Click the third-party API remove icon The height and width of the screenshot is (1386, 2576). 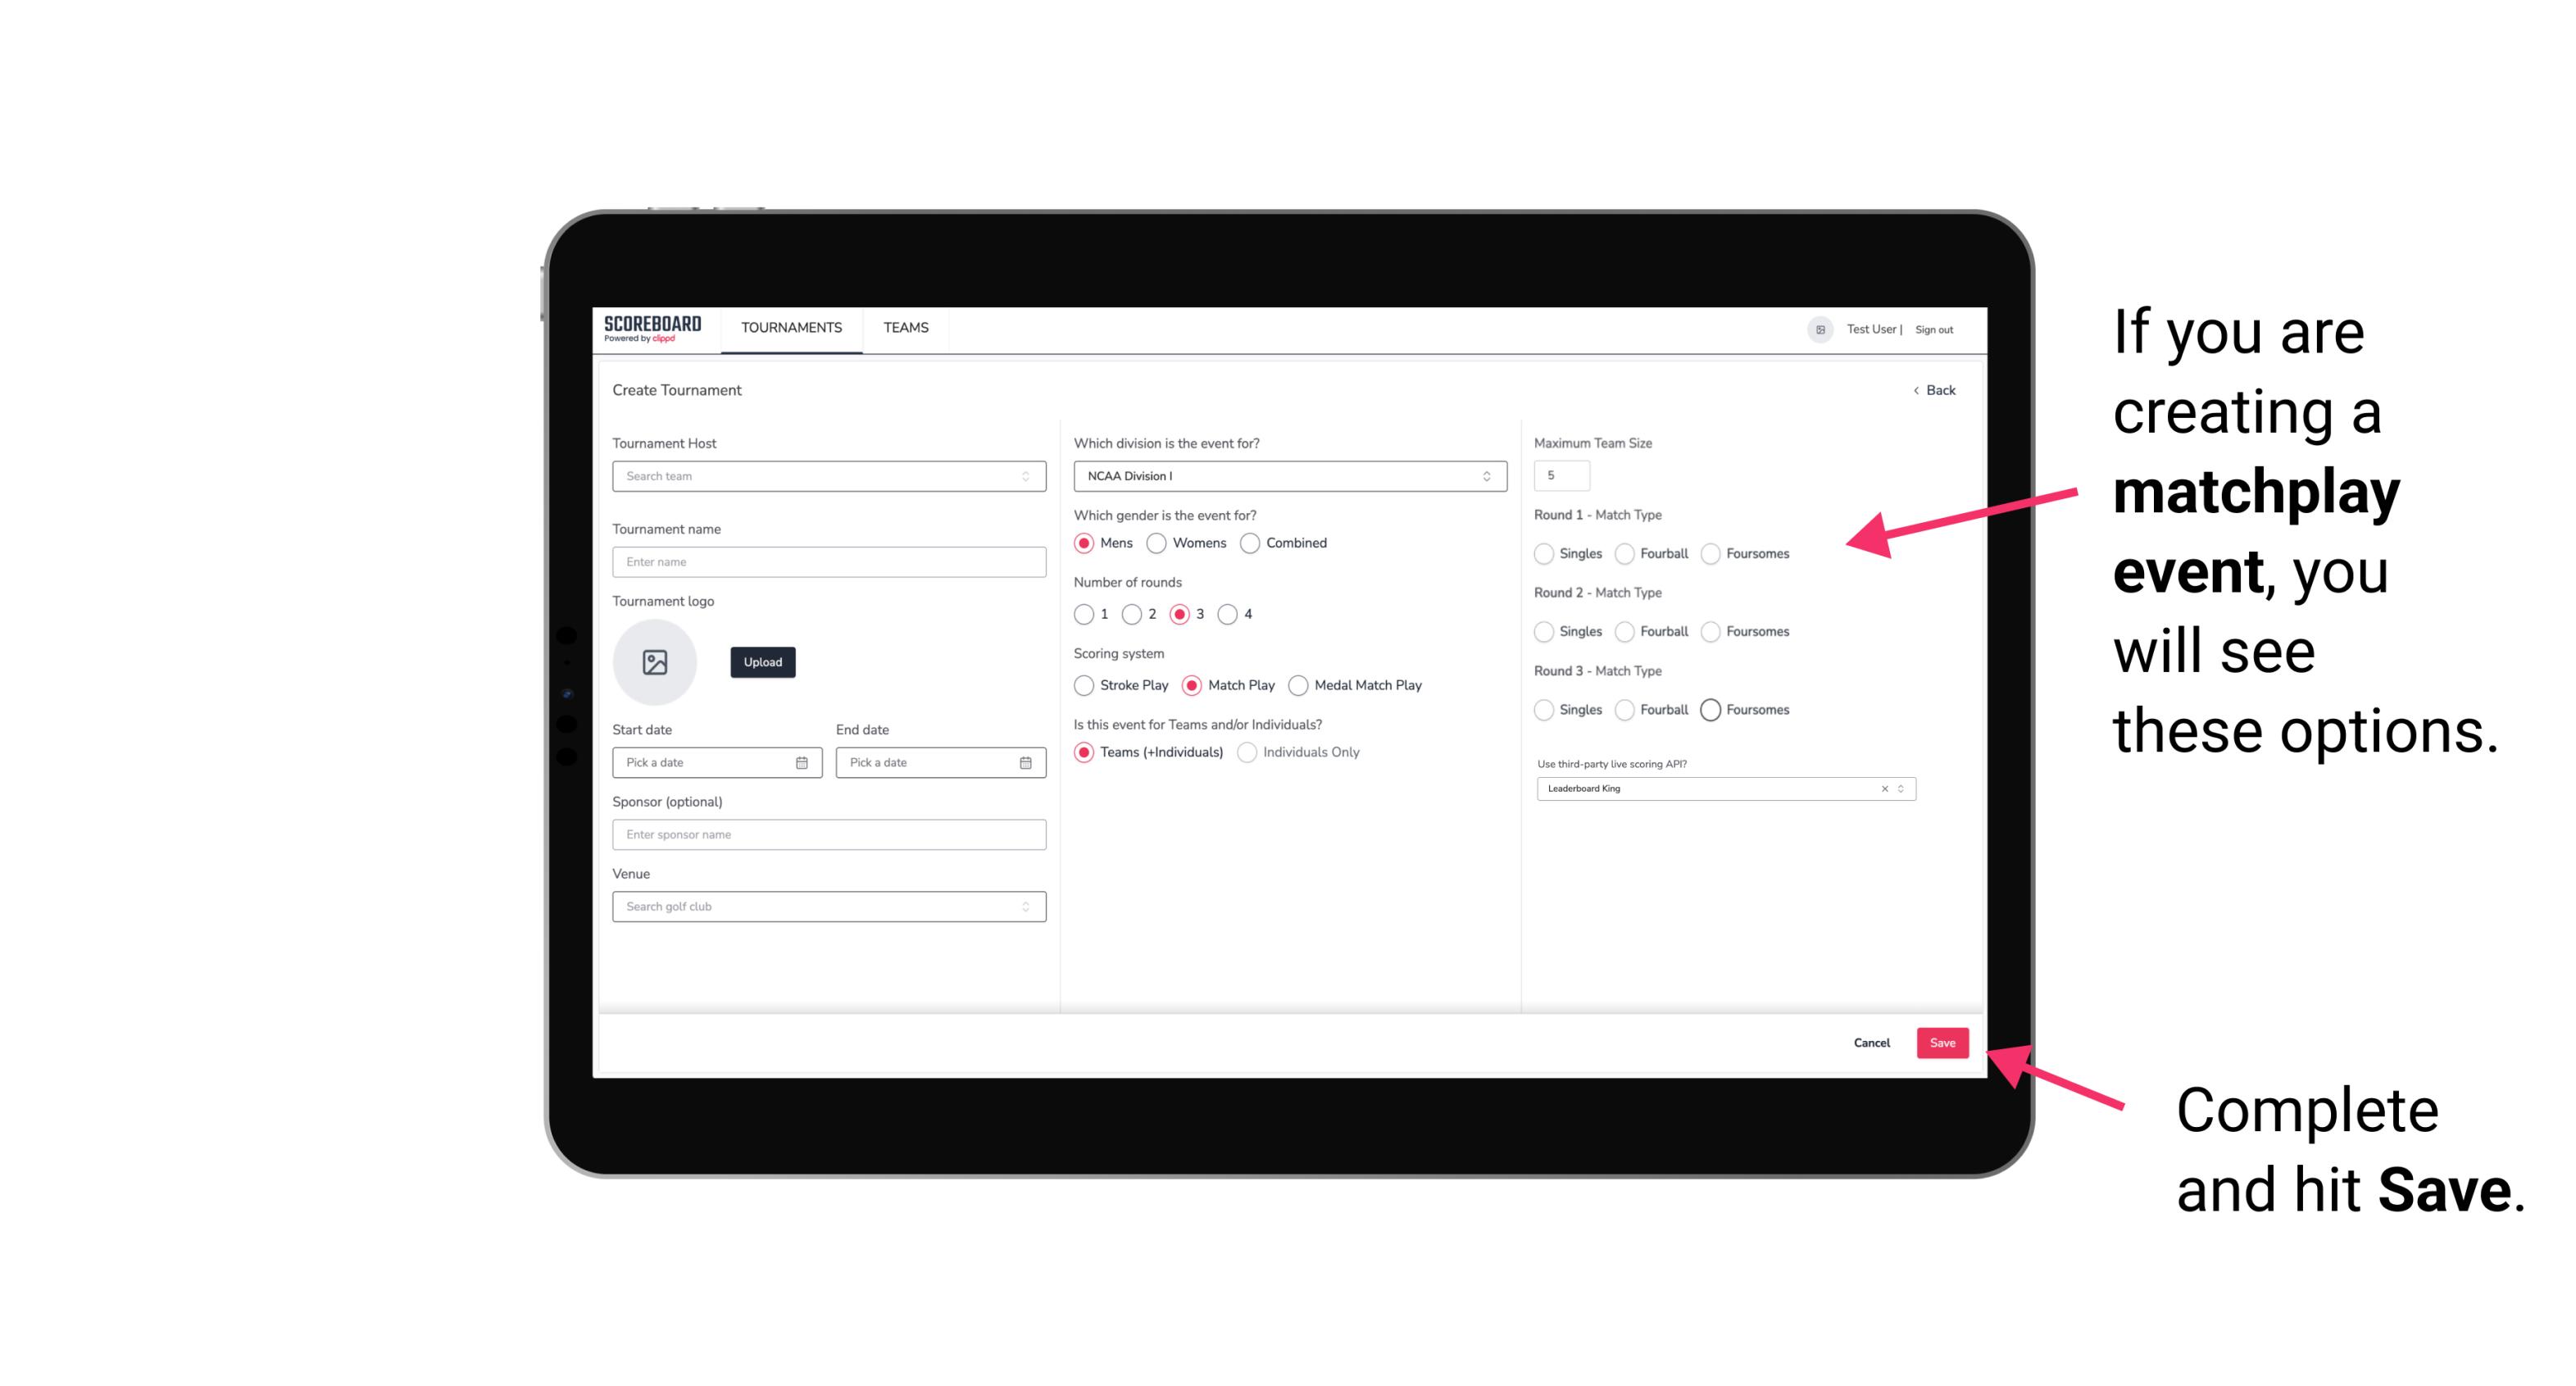pos(1883,787)
